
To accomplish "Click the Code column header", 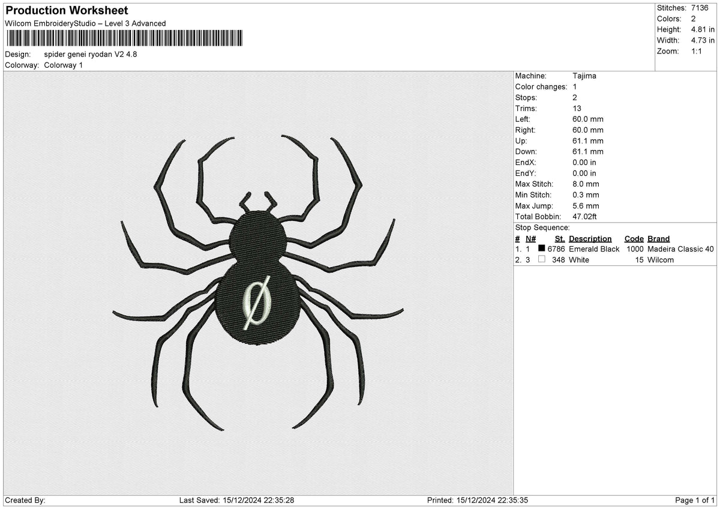I will (x=634, y=238).
